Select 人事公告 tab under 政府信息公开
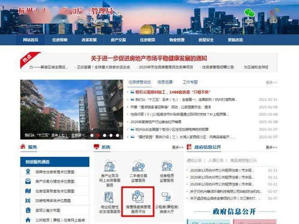Image resolution: width=299 pixels, height=224 pixels. tap(216, 160)
